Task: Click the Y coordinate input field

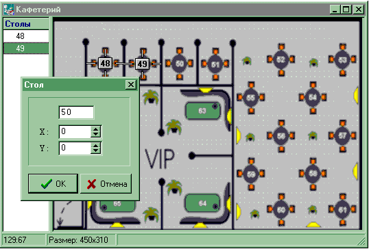Action: pos(75,148)
